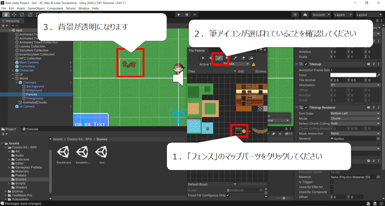
Task: Open Collab services sun icon
Action: point(295,15)
